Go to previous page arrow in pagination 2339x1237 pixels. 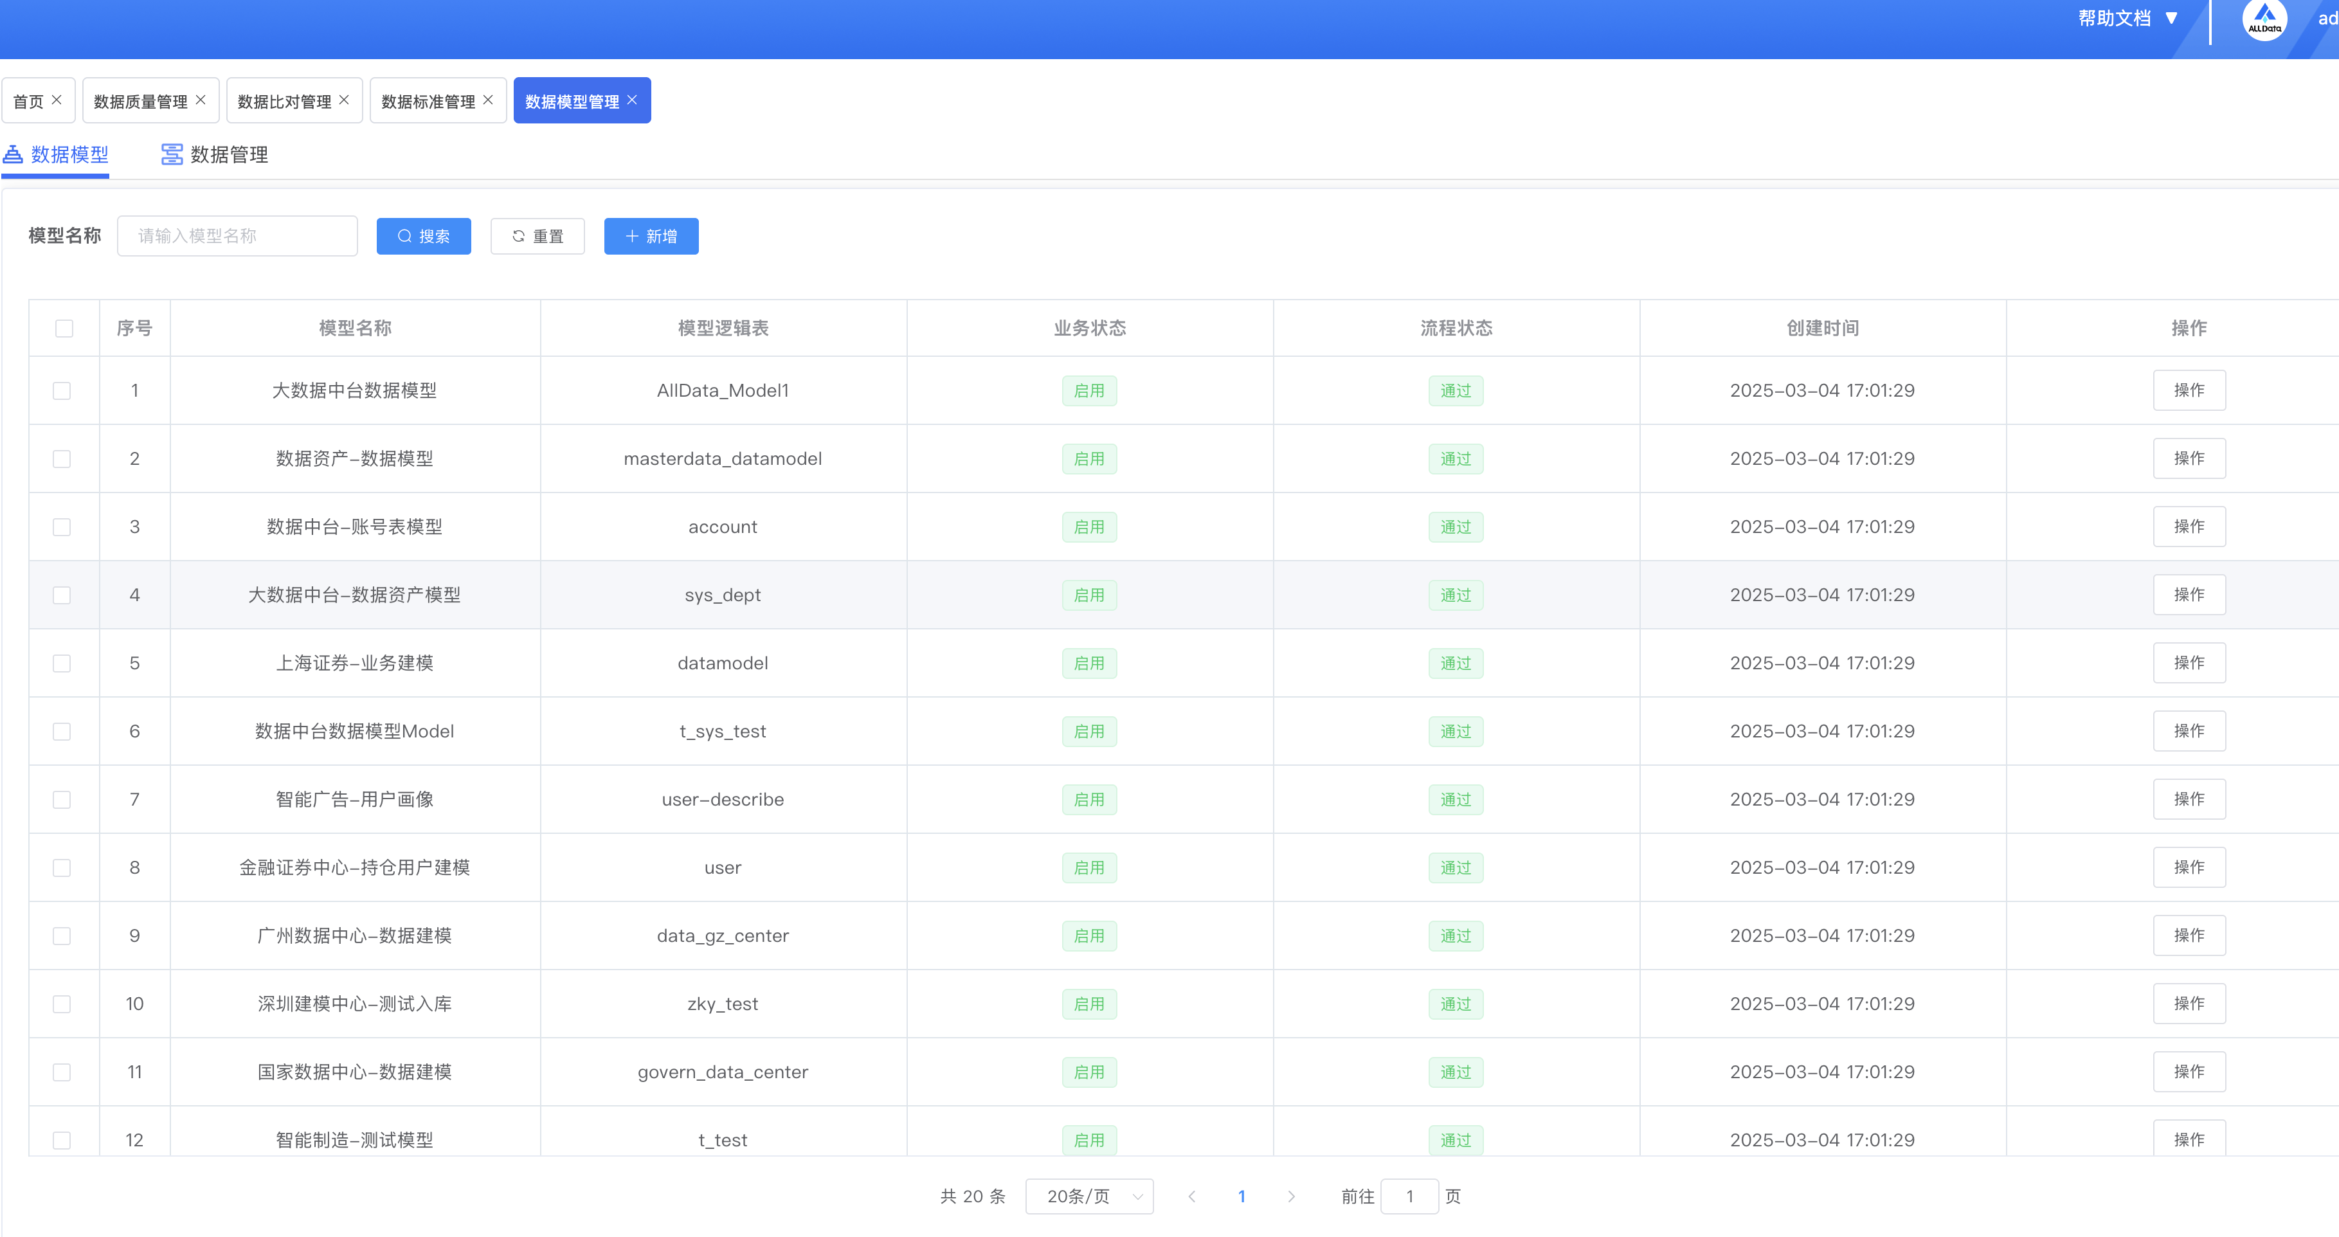[x=1191, y=1196]
